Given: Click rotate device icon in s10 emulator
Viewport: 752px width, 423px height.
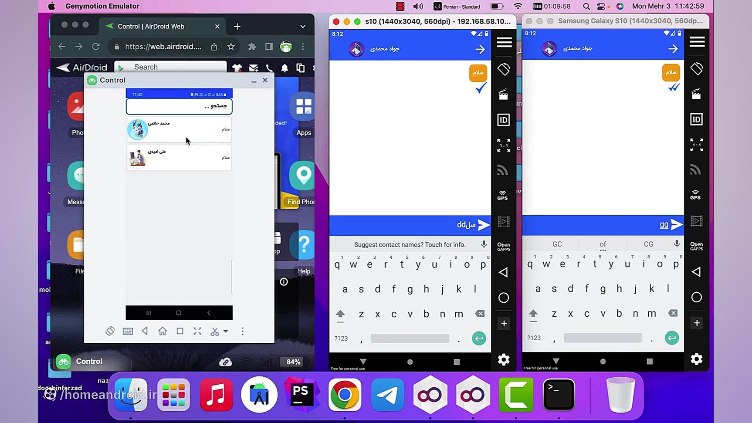Looking at the screenshot, I should [504, 69].
